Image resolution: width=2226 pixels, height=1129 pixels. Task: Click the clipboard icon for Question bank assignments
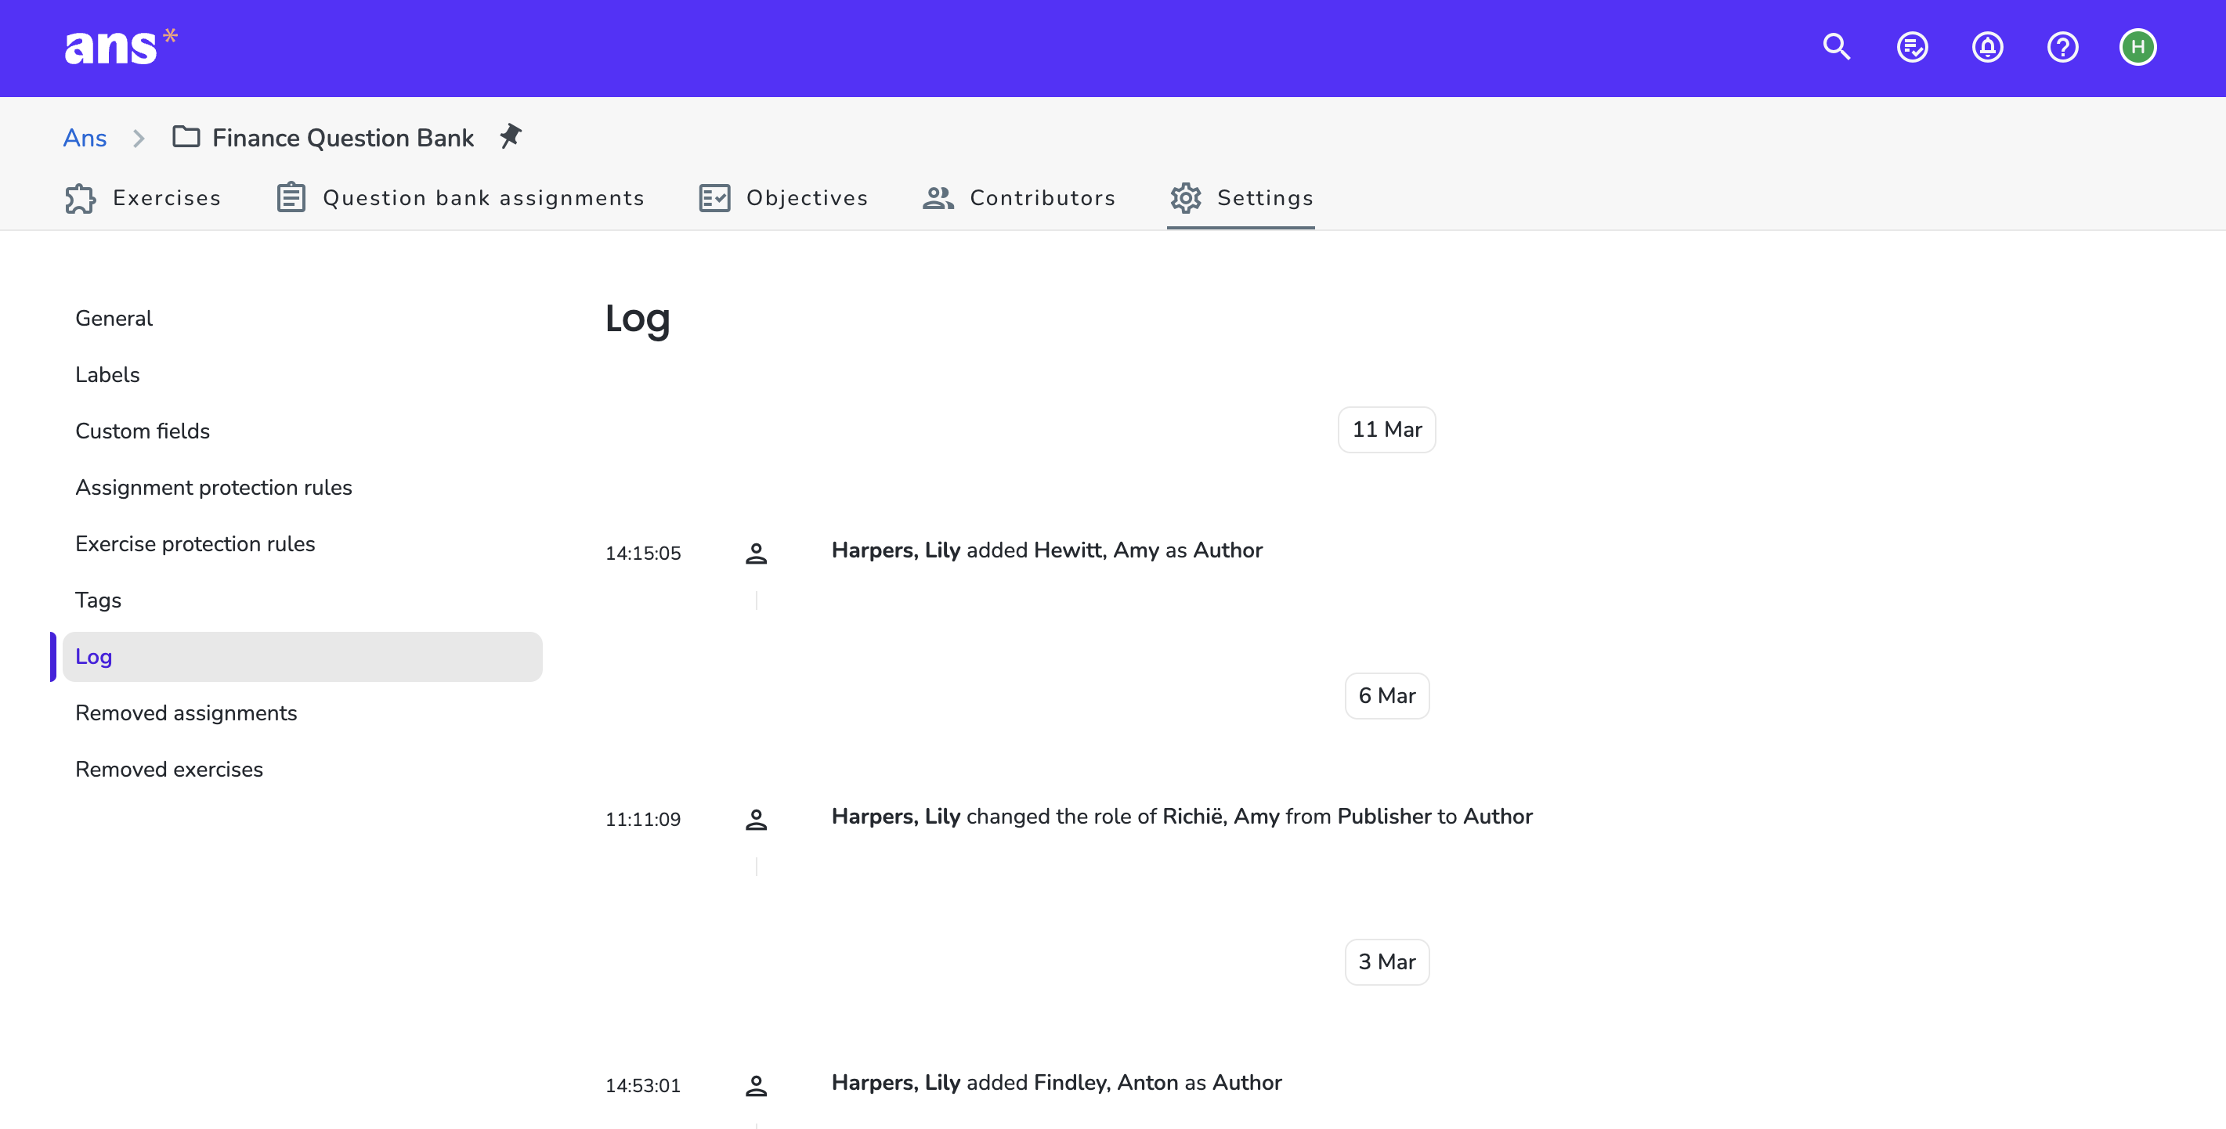[x=291, y=198]
